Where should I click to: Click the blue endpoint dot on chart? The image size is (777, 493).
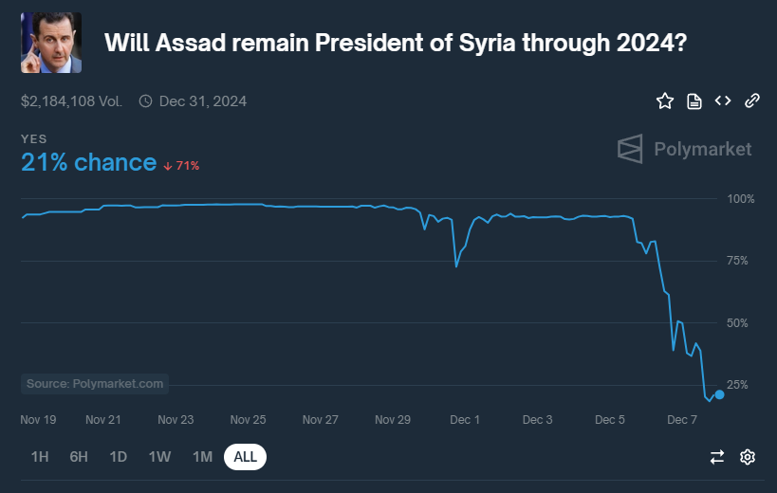click(719, 394)
